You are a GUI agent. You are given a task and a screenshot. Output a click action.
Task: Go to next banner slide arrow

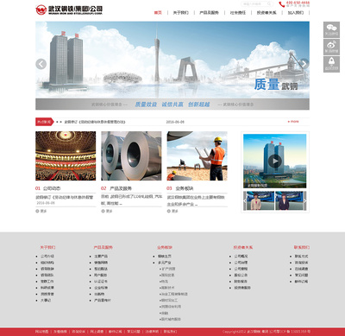pos(304,64)
